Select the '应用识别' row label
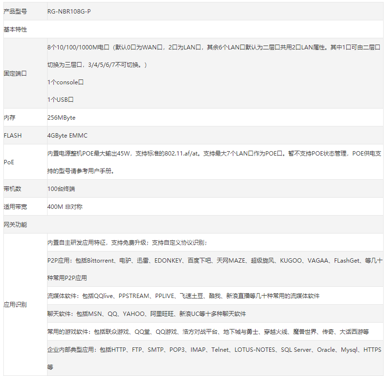 [16, 305]
